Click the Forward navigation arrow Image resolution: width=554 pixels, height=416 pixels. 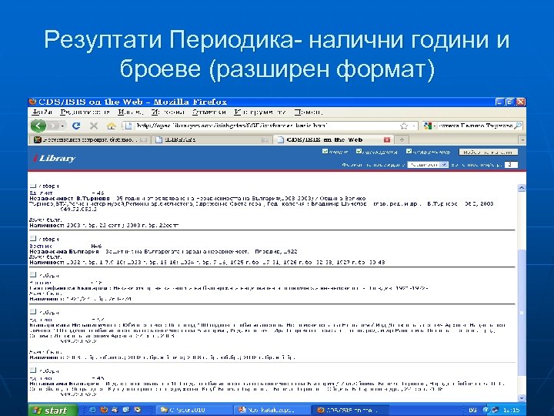(53, 126)
